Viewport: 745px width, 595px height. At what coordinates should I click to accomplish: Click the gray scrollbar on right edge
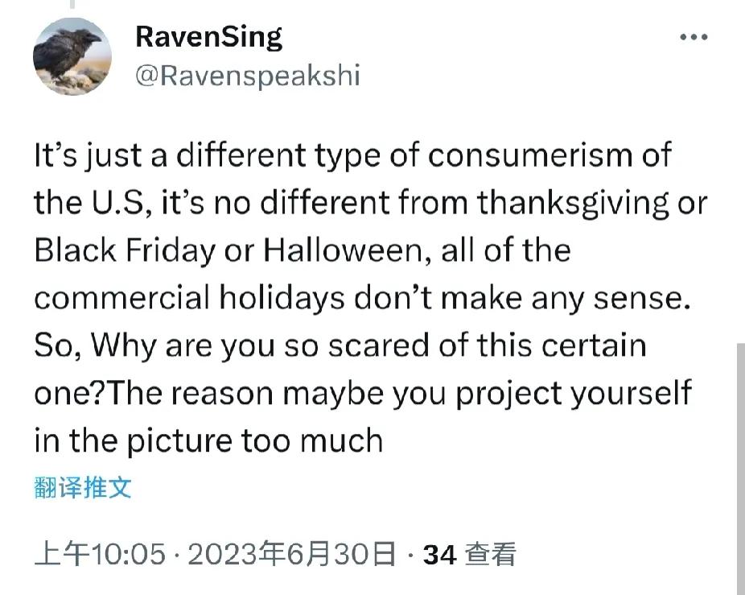(x=741, y=469)
